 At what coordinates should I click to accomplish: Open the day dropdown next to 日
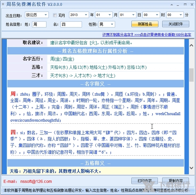[x=127, y=15]
